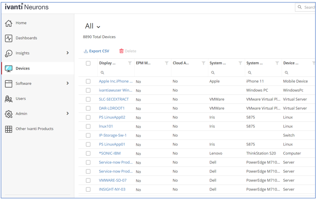Click the Other Ivanti Products grid icon
Viewport: 316px width, 200px height.
[9, 129]
